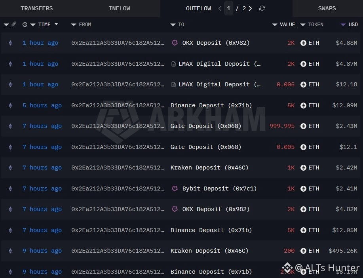Filter by the VALUE column
363x278 pixels.
click(275, 24)
